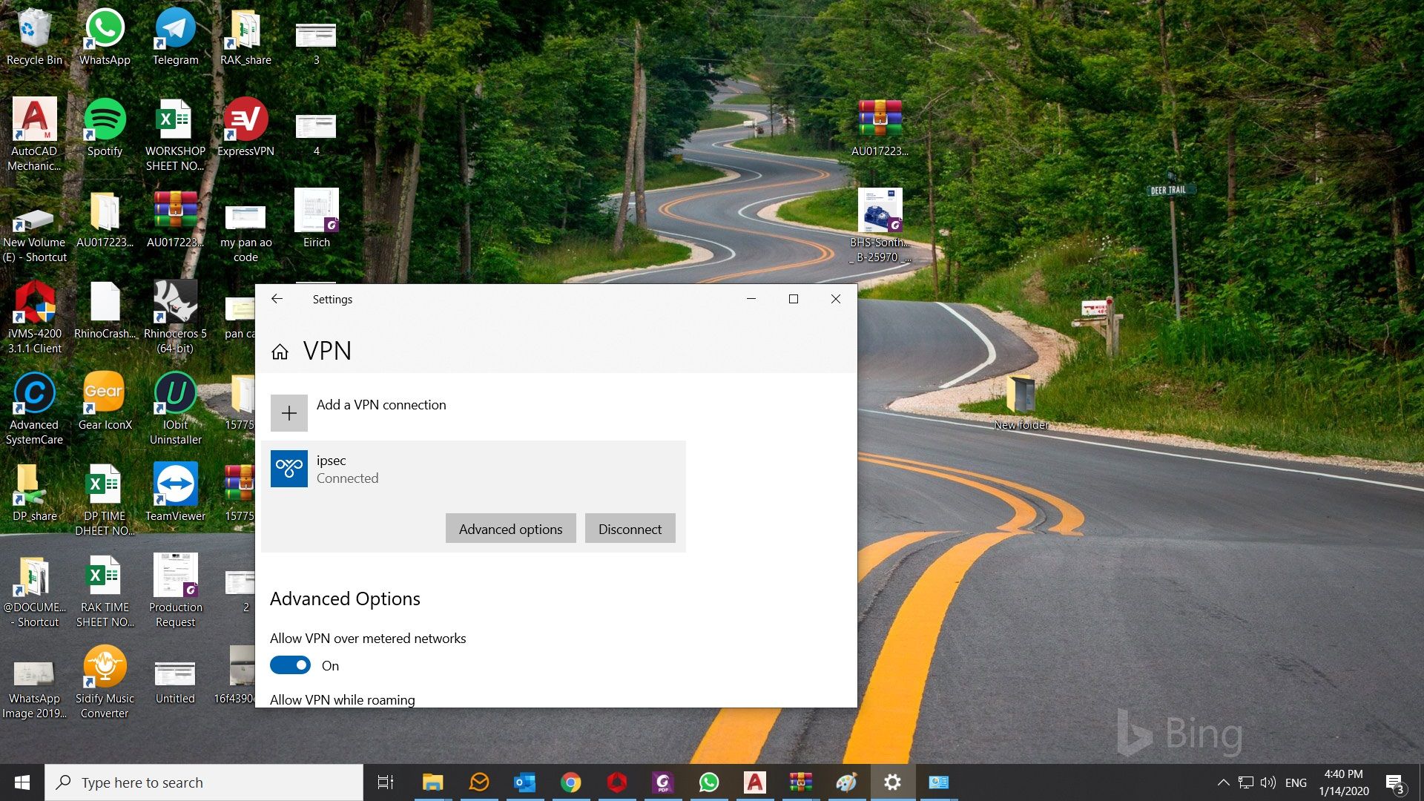
Task: Open the volume control in the tray
Action: (x=1268, y=782)
